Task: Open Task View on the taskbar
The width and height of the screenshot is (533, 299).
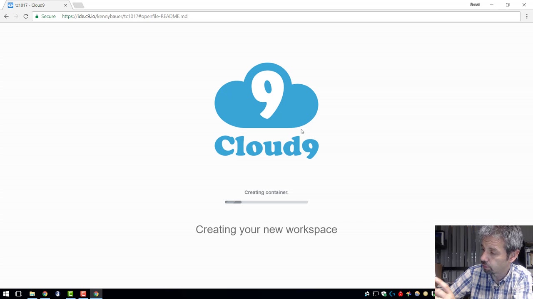Action: pyautogui.click(x=18, y=294)
